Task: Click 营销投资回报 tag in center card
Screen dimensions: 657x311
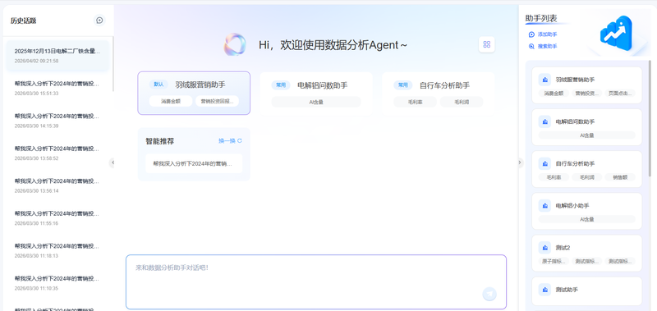Action: (x=217, y=101)
